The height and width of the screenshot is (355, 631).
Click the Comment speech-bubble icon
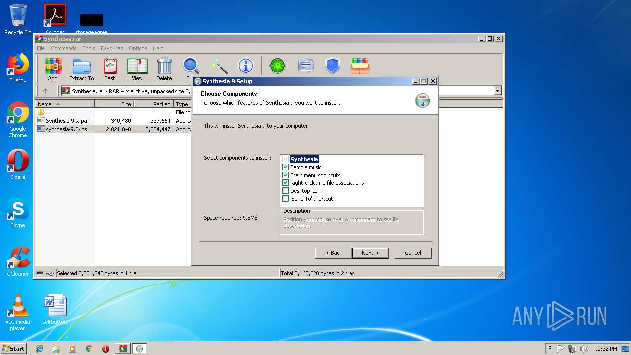coord(306,66)
